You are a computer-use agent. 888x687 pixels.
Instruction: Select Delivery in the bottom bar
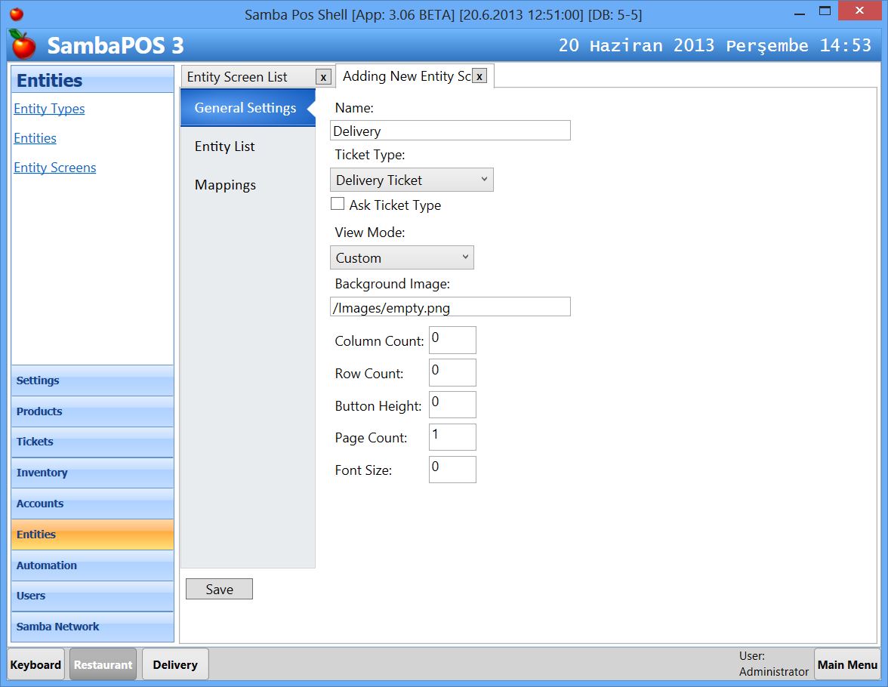coord(174,664)
